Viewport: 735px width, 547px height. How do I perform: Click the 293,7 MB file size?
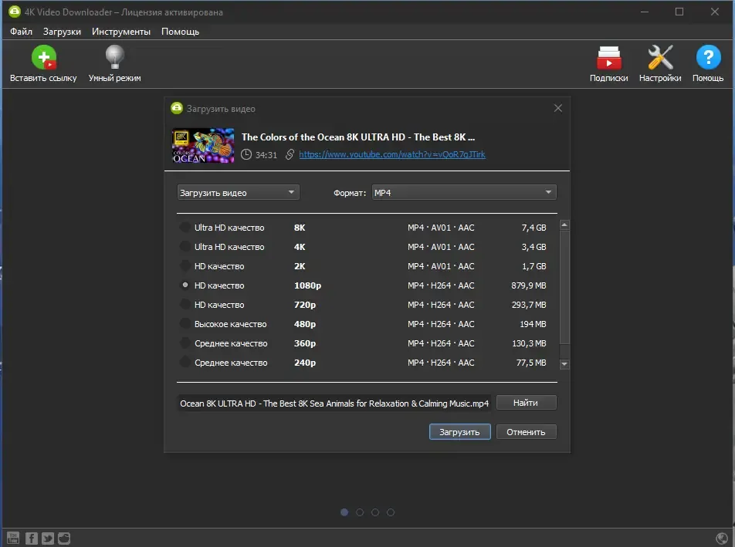pos(529,305)
